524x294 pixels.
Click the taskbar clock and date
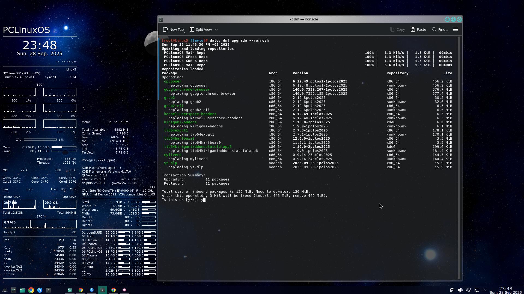505,290
